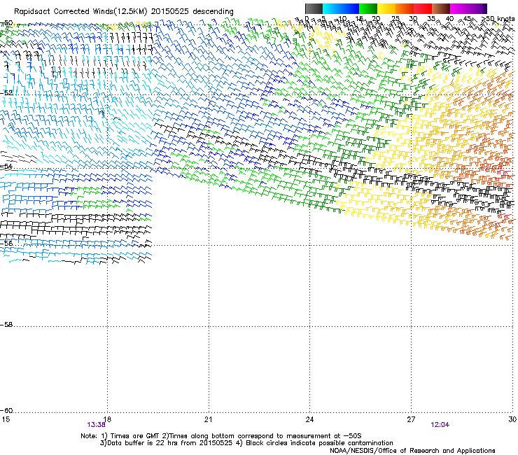Click the purple swath time label 12:04
Viewport: 518px width, 455px height.
pyautogui.click(x=440, y=425)
